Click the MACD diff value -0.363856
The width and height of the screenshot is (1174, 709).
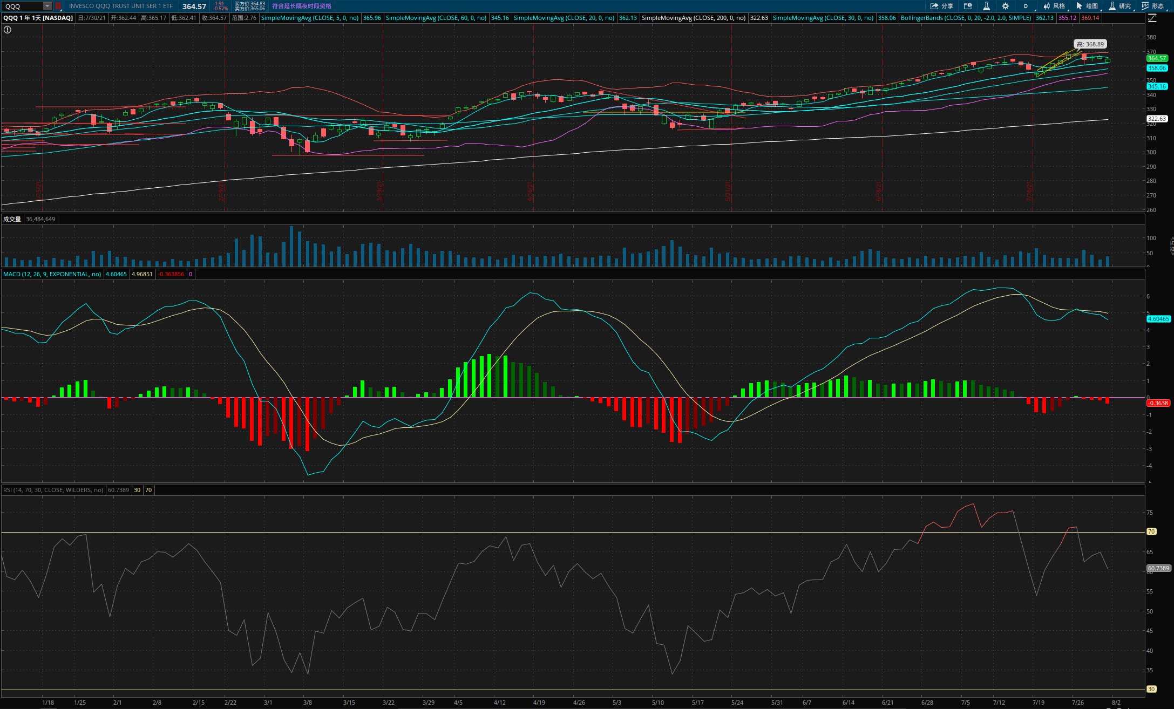[171, 274]
